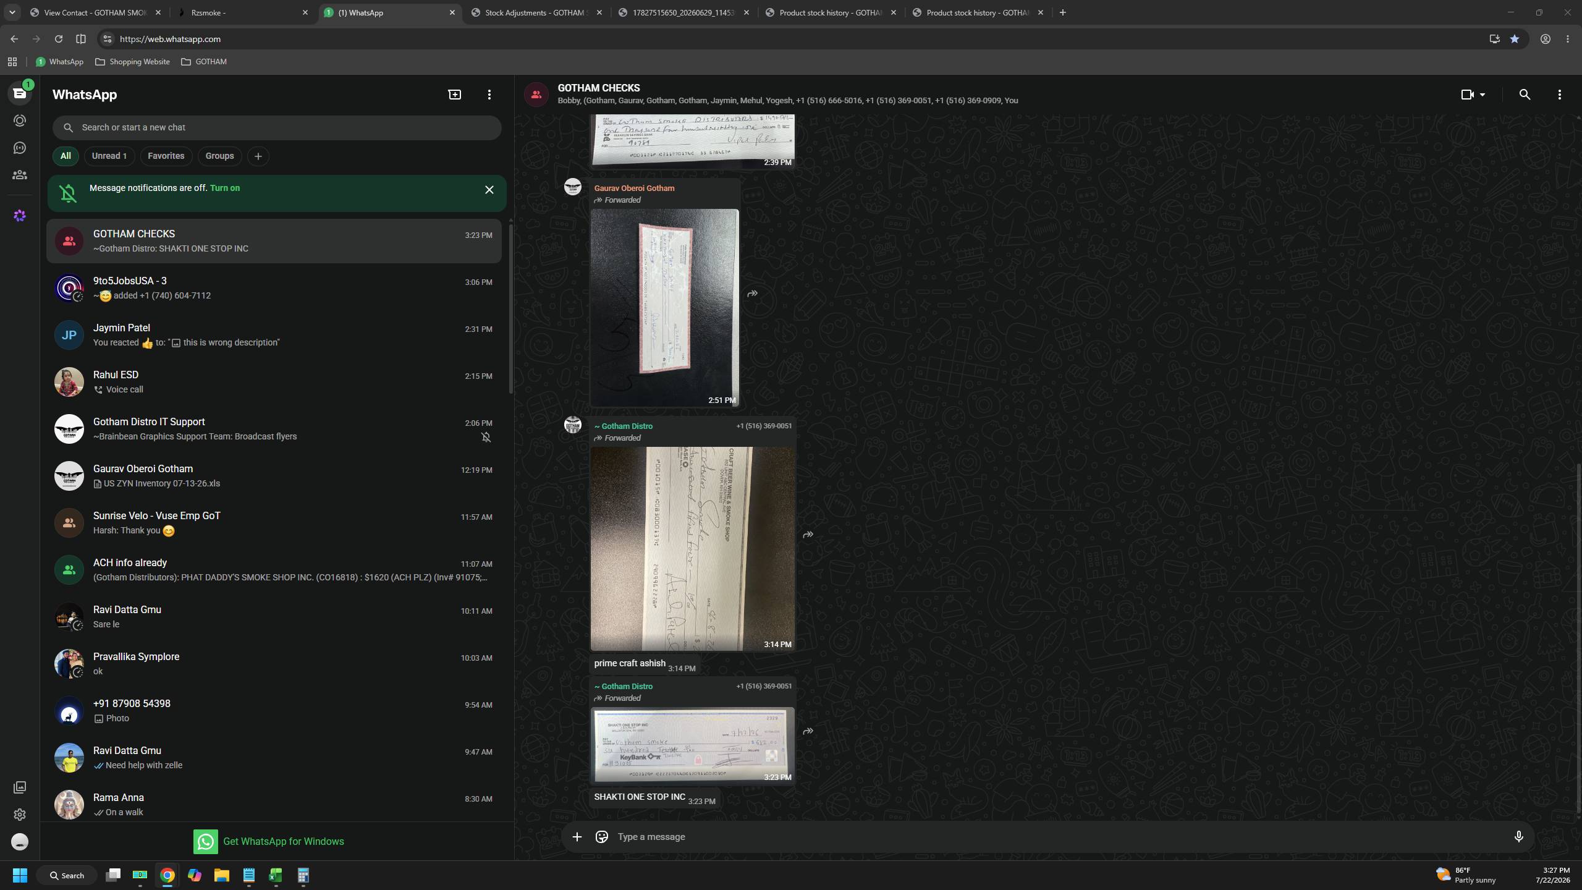Filter chats by Favorites

tap(166, 156)
